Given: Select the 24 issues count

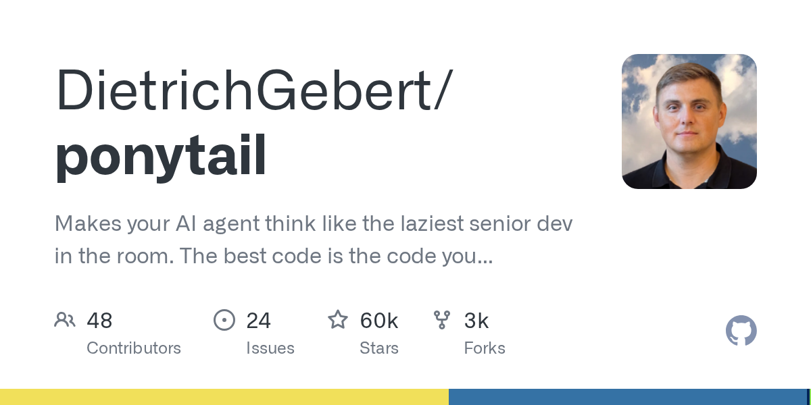Looking at the screenshot, I should tap(258, 320).
